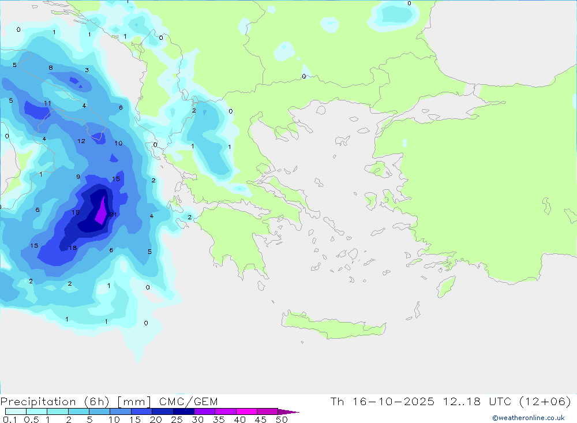This screenshot has width=577, height=423.
Task: Click the '12' precipitation value on map
Action: click(x=81, y=141)
